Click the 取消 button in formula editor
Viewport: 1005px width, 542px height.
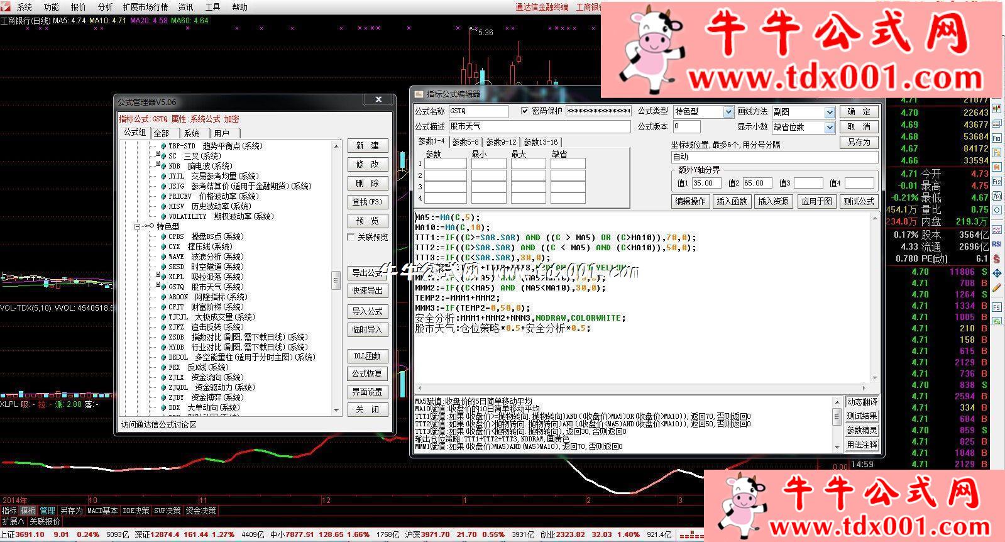[859, 126]
